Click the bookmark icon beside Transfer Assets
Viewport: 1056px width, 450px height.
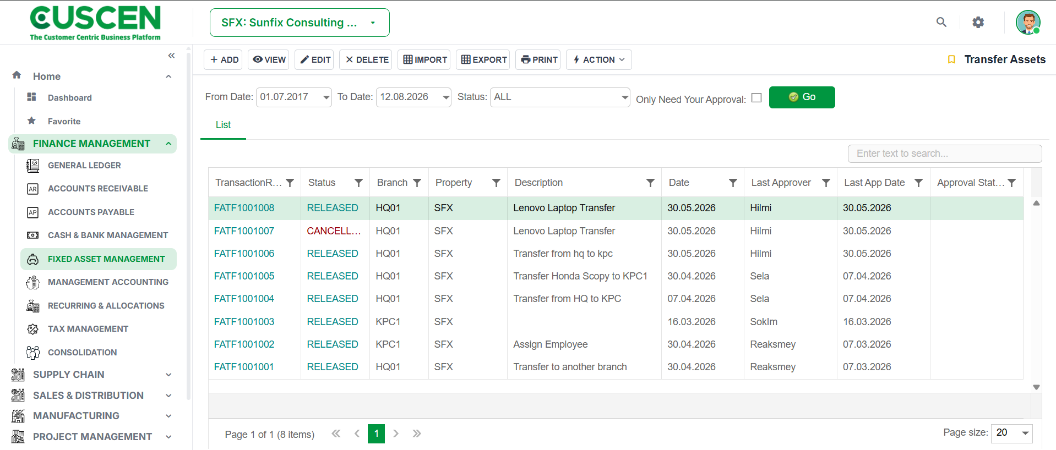click(x=951, y=59)
